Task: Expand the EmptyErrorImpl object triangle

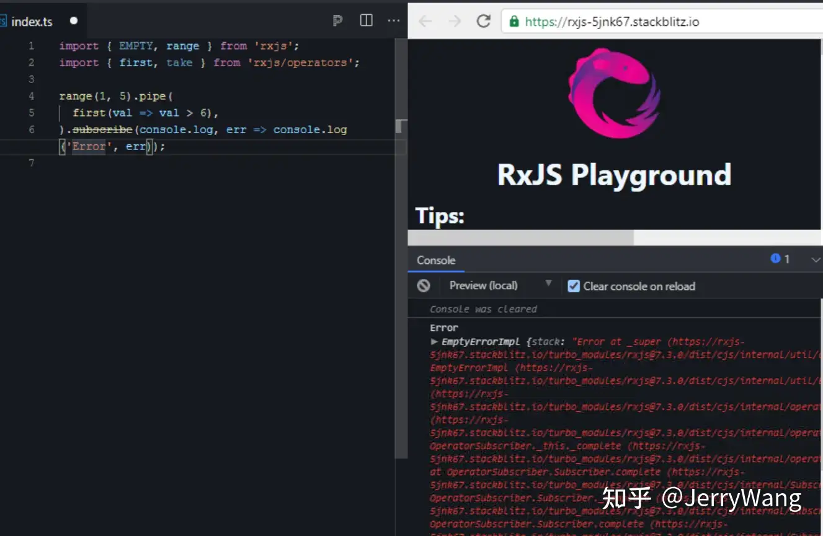Action: click(434, 342)
